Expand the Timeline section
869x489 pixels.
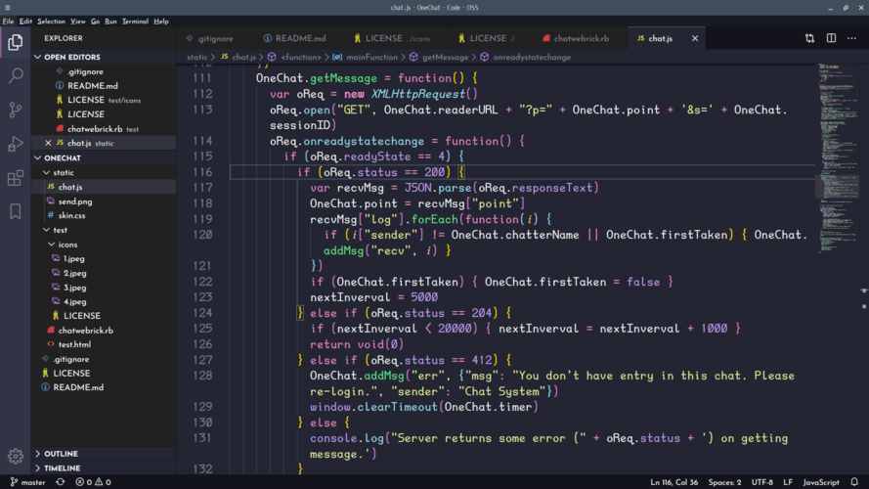click(104, 467)
